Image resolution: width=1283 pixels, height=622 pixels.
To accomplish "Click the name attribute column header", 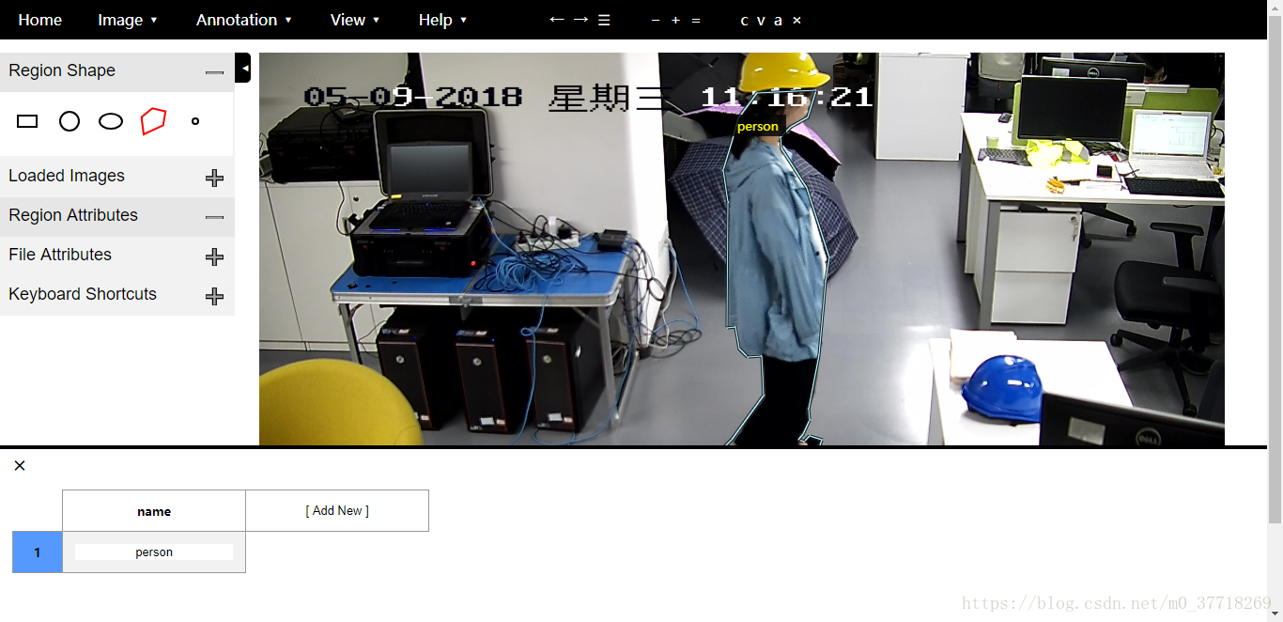I will coord(154,511).
